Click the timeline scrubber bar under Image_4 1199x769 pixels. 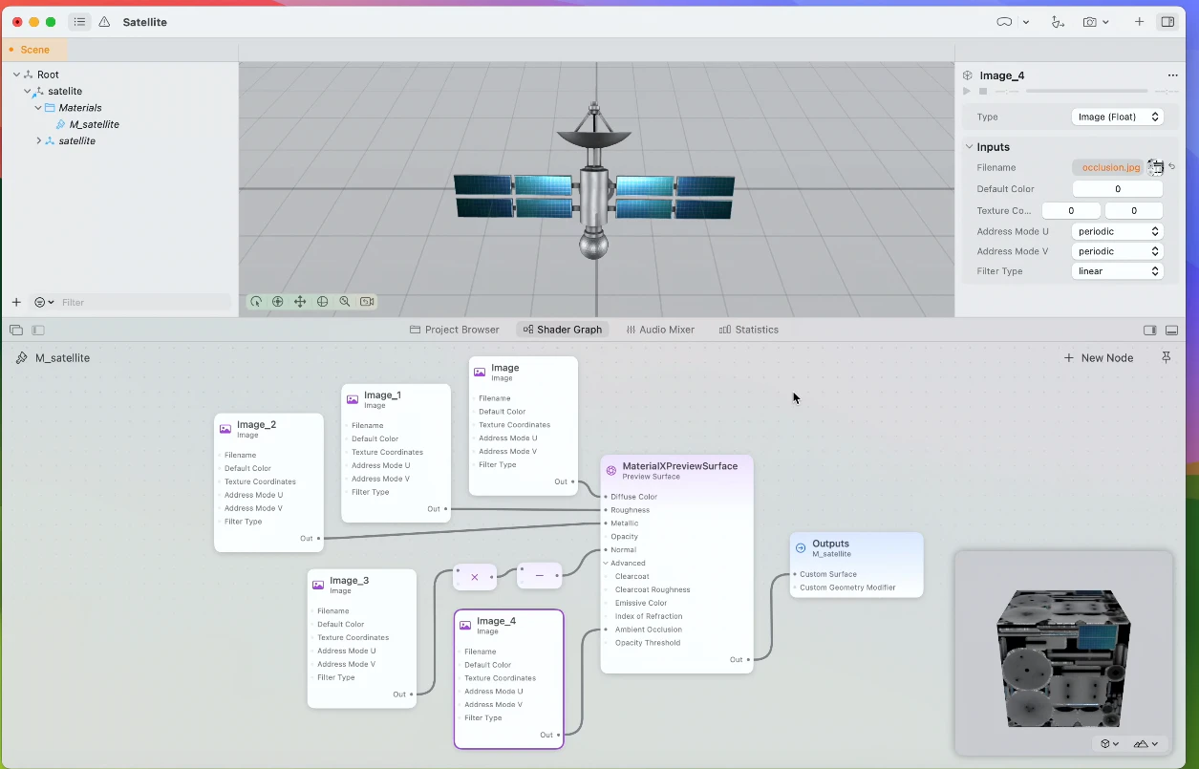[x=1086, y=91]
